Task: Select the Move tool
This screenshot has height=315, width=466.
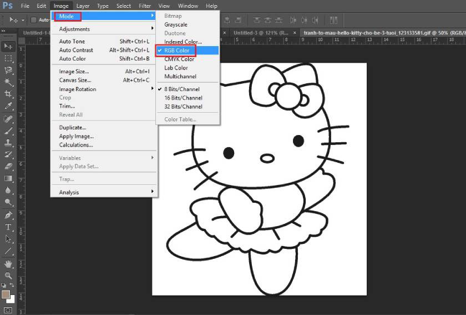Action: click(8, 46)
